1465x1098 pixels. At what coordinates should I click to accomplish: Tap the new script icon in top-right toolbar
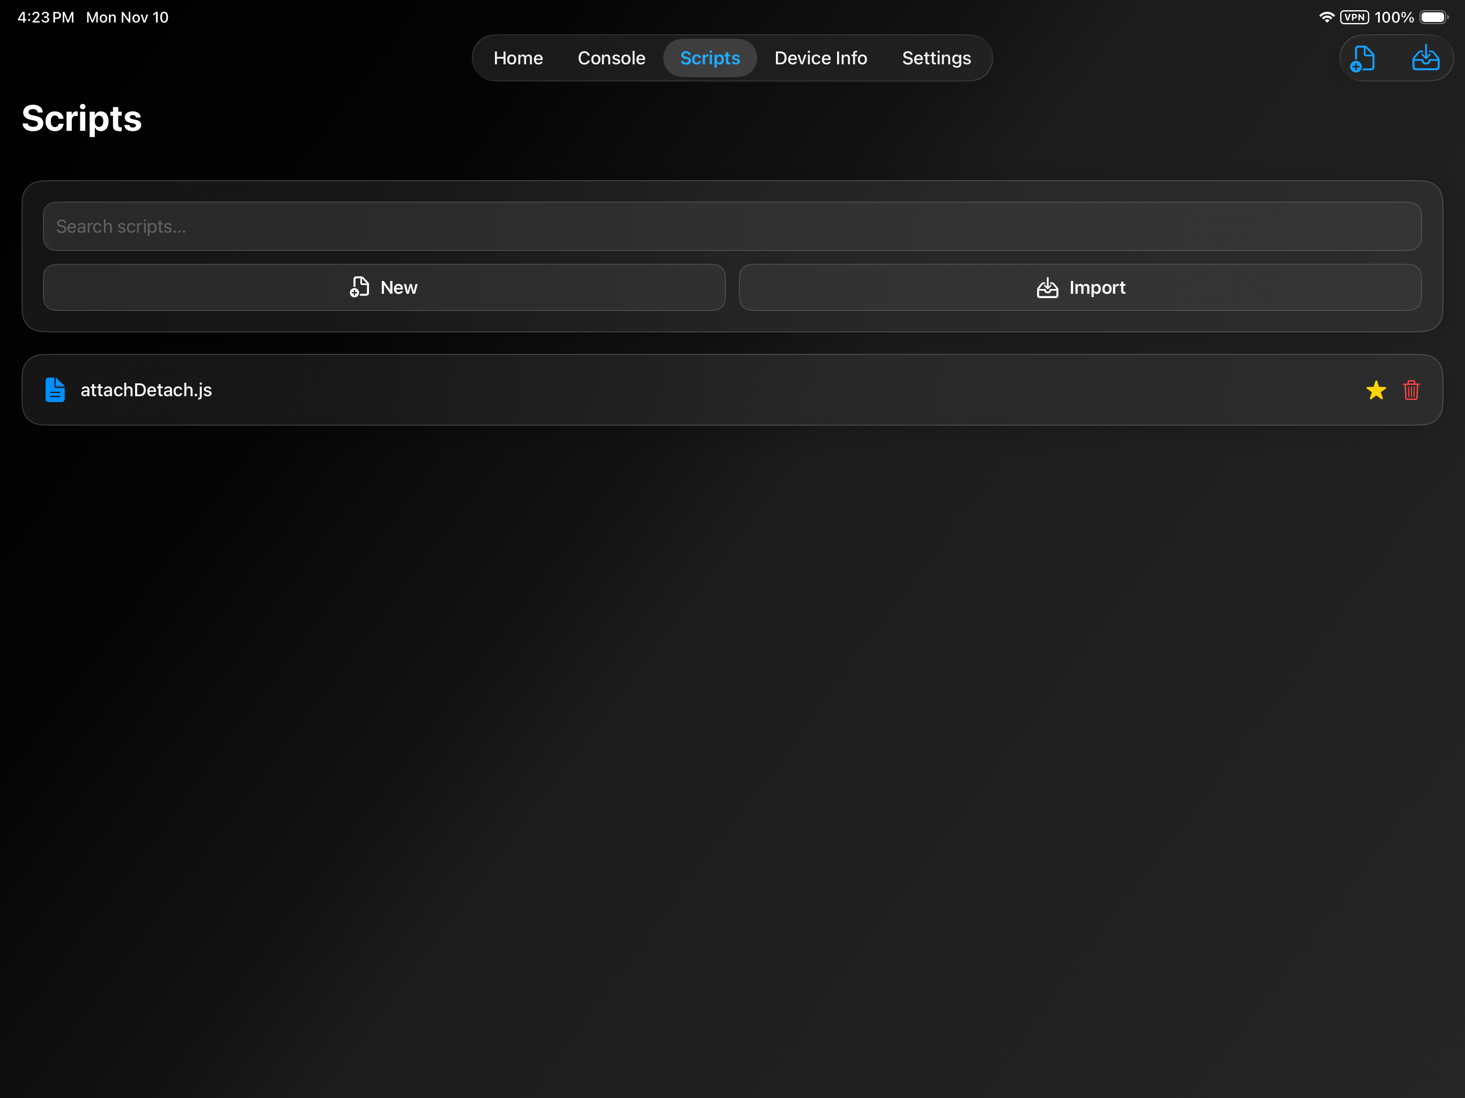pyautogui.click(x=1363, y=58)
